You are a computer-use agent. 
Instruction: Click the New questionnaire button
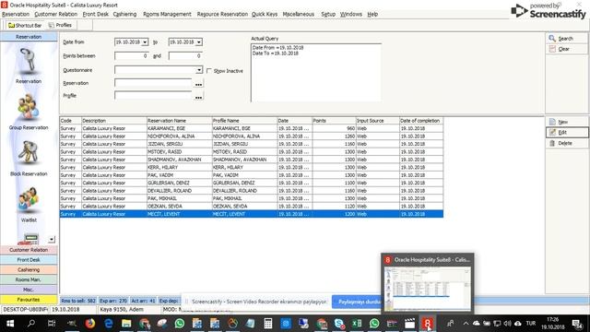click(x=566, y=122)
